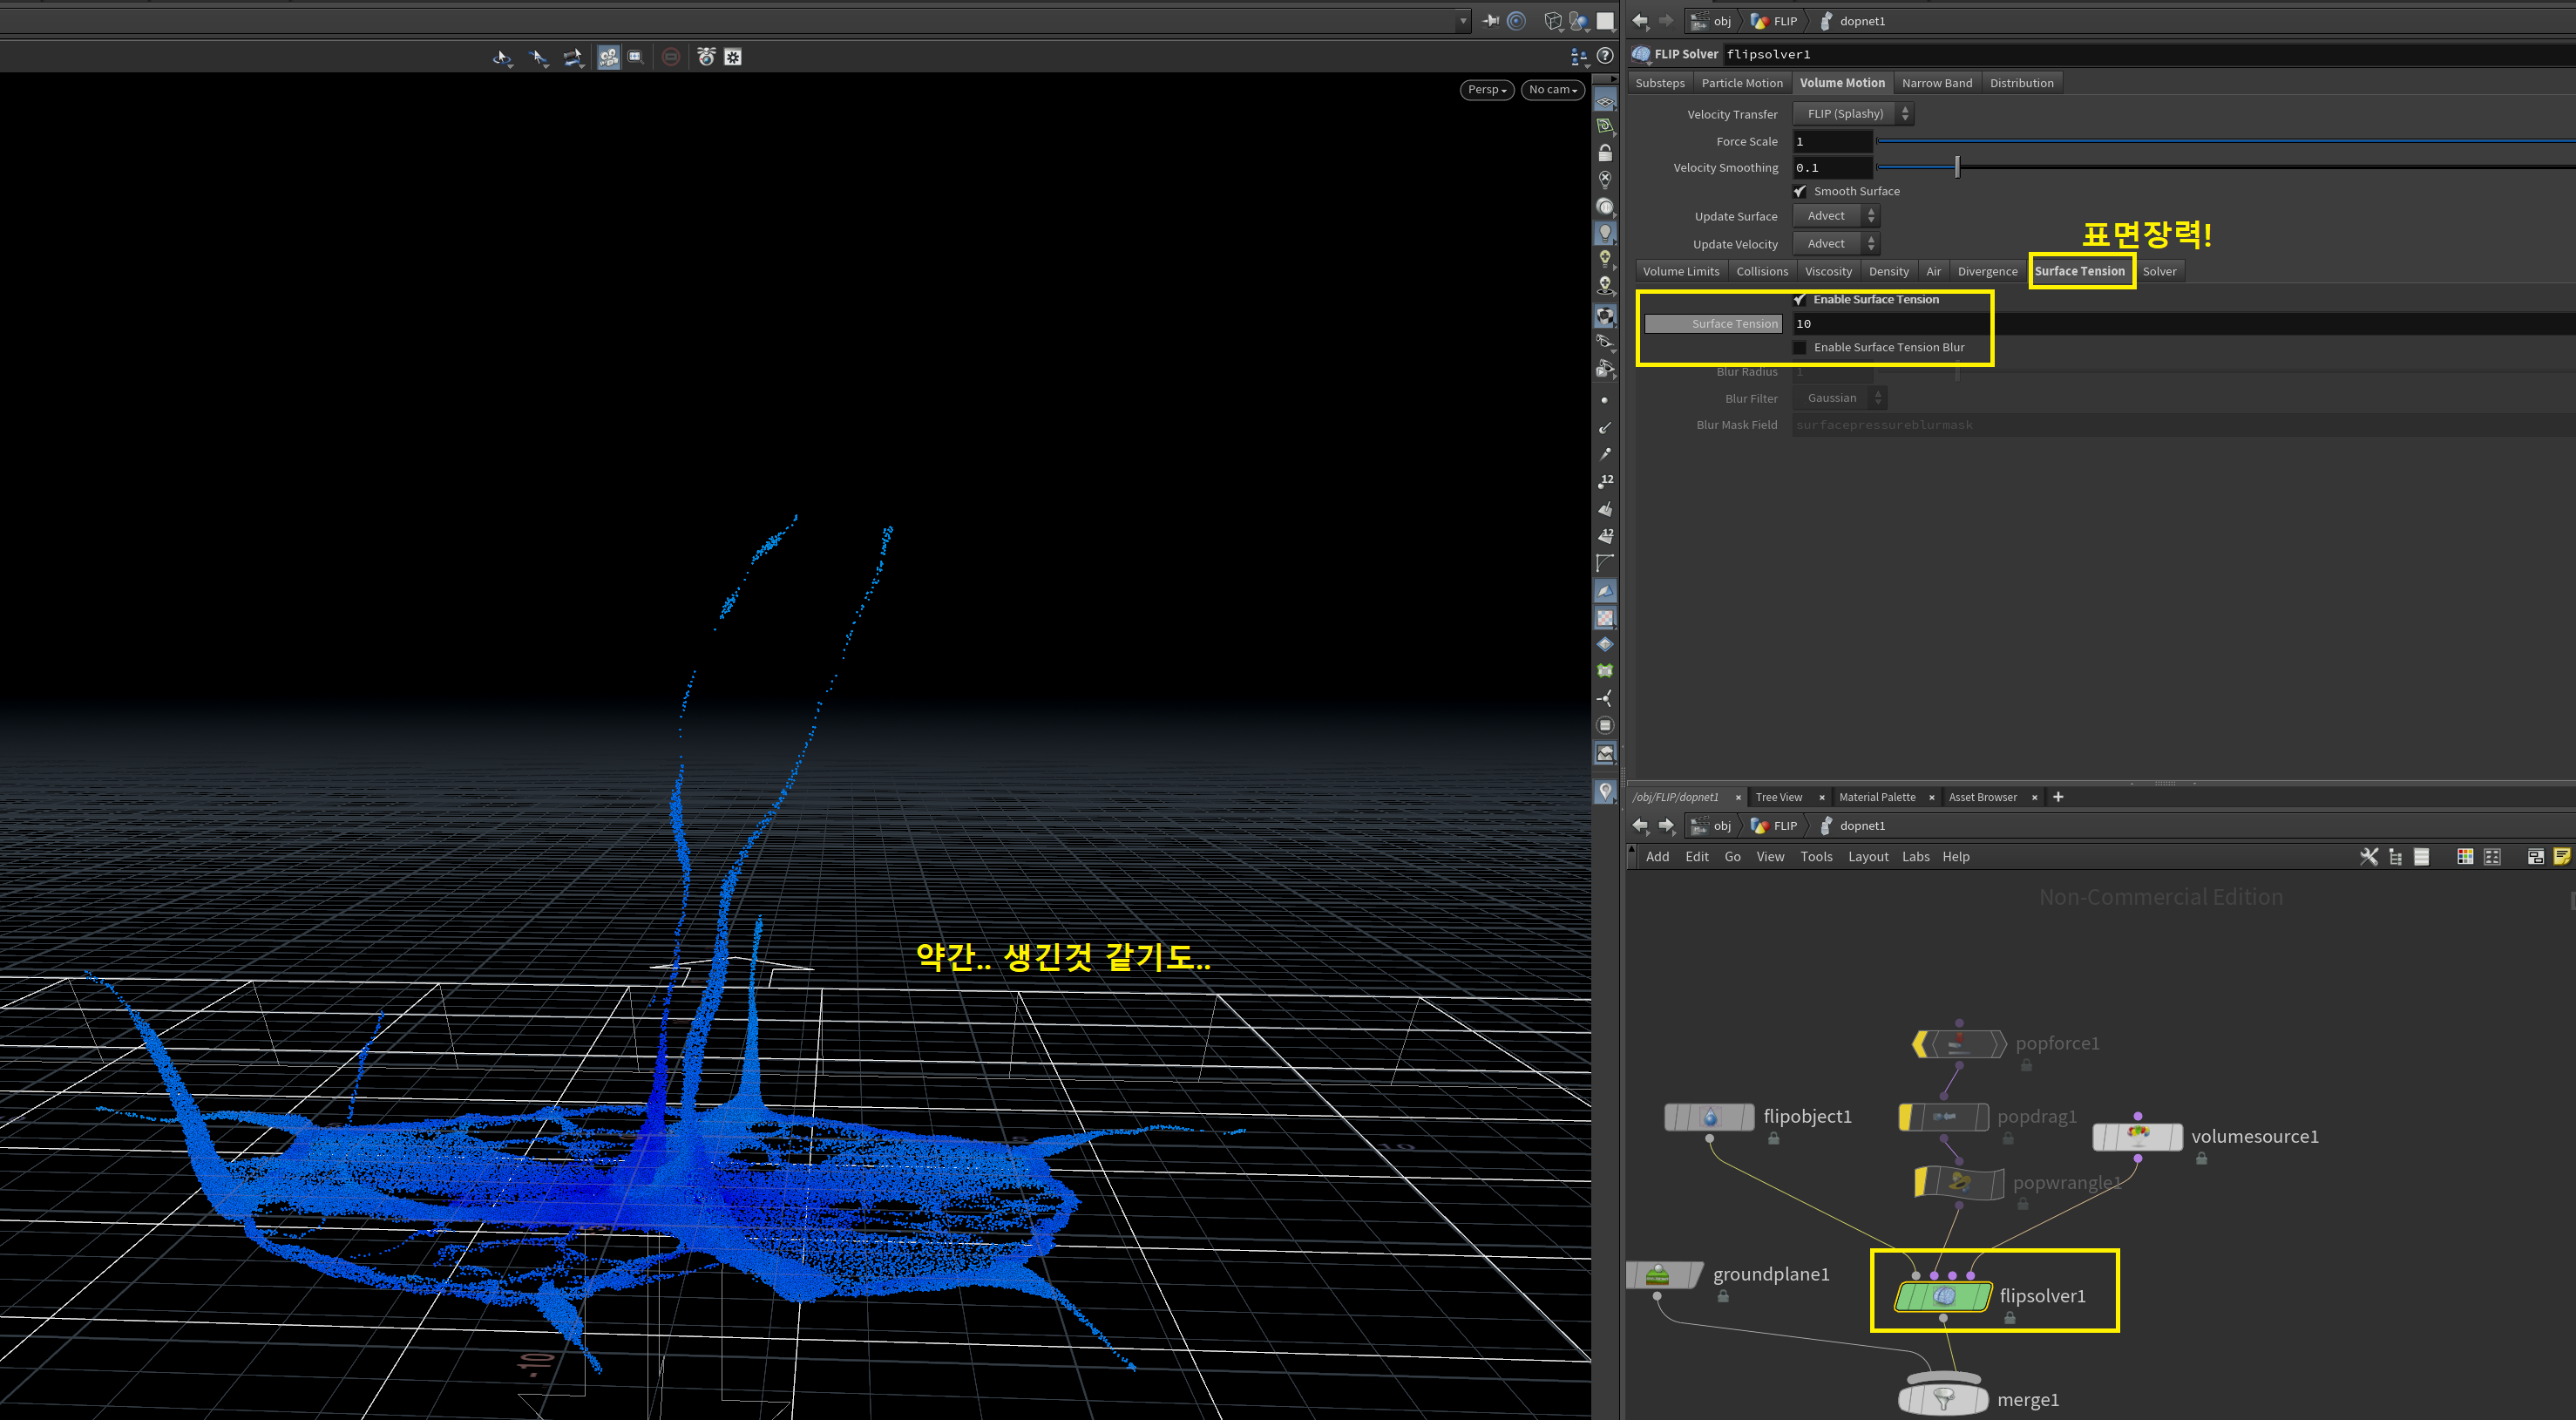The height and width of the screenshot is (1420, 2576).
Task: Enable Surface Tension Blur checkbox
Action: tap(1800, 347)
